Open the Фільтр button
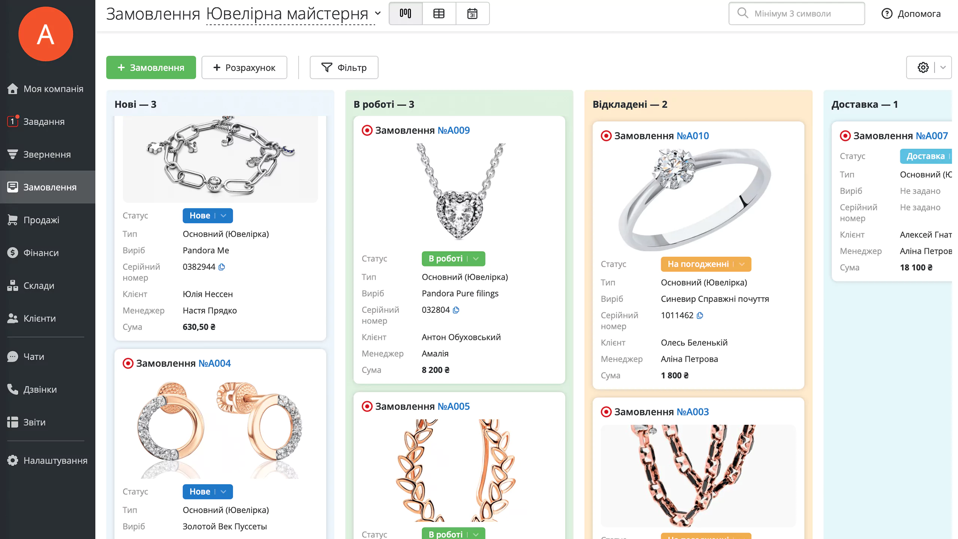958x539 pixels. 344,67
